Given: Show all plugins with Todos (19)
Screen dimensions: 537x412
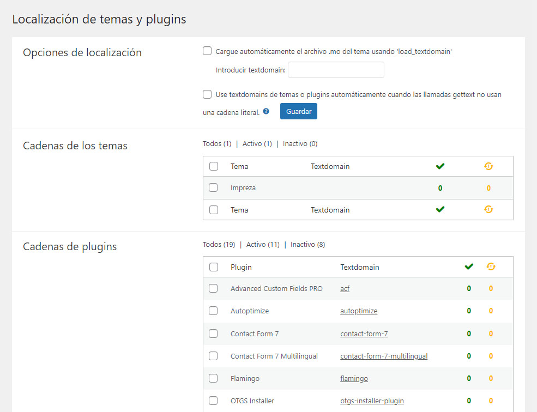Looking at the screenshot, I should pos(219,245).
